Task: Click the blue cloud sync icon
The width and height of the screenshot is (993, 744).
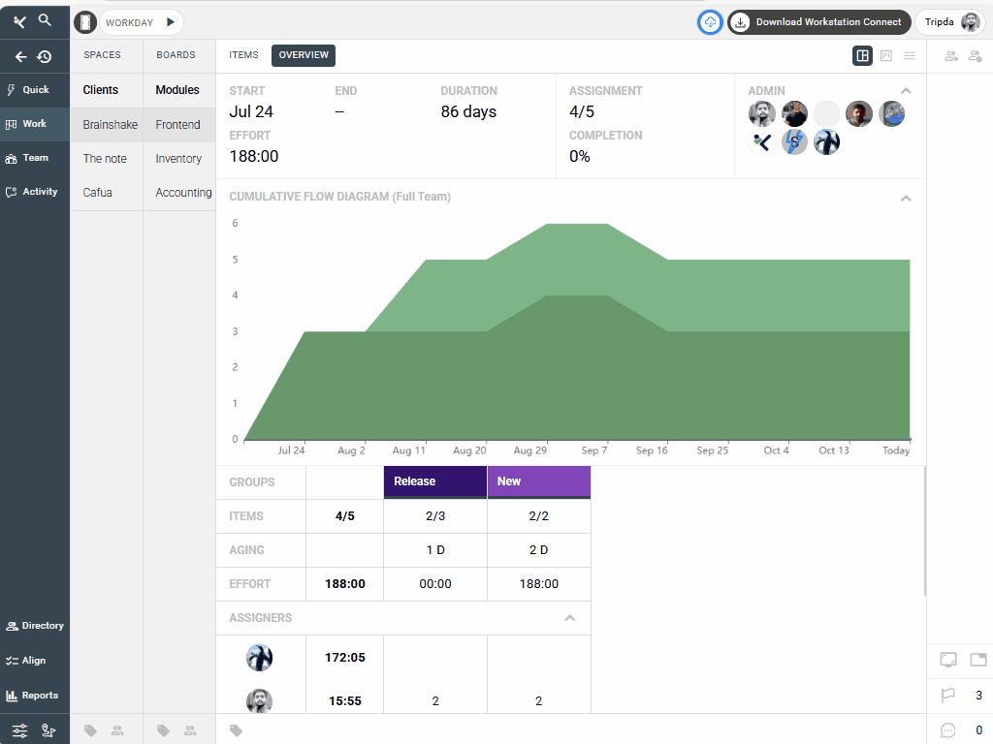Action: pos(710,22)
